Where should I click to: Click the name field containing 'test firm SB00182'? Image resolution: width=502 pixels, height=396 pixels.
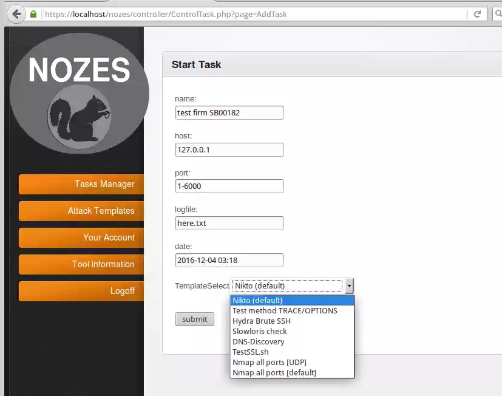pos(229,112)
